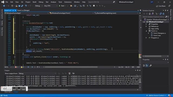Click Categorized view icon in Properties
The height and width of the screenshot is (97, 173).
[x=144, y=66]
